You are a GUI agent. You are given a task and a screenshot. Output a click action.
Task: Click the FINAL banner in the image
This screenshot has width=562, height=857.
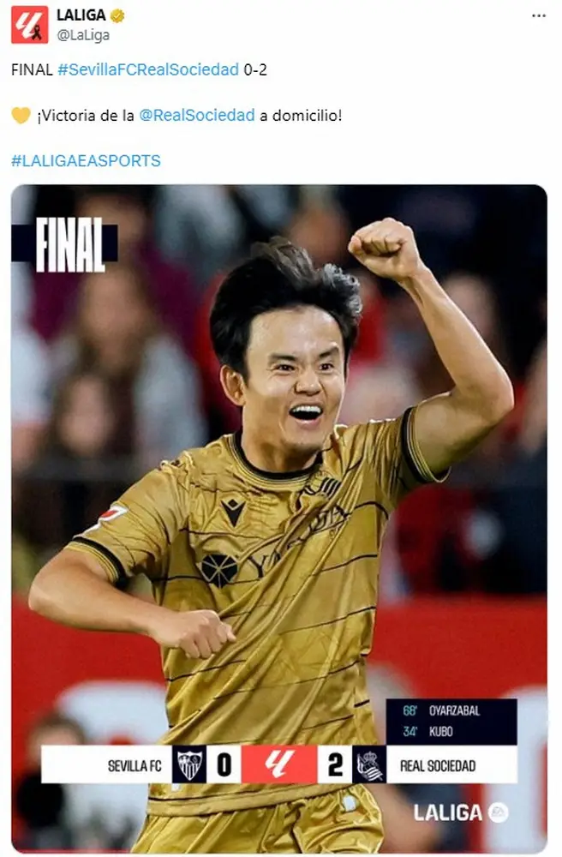(65, 244)
